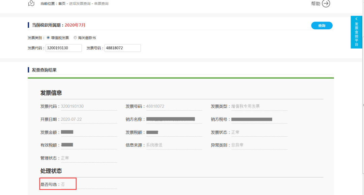364x195 pixels.
Task: Select the 海关缴款书 radio button
Action: (x=75, y=38)
